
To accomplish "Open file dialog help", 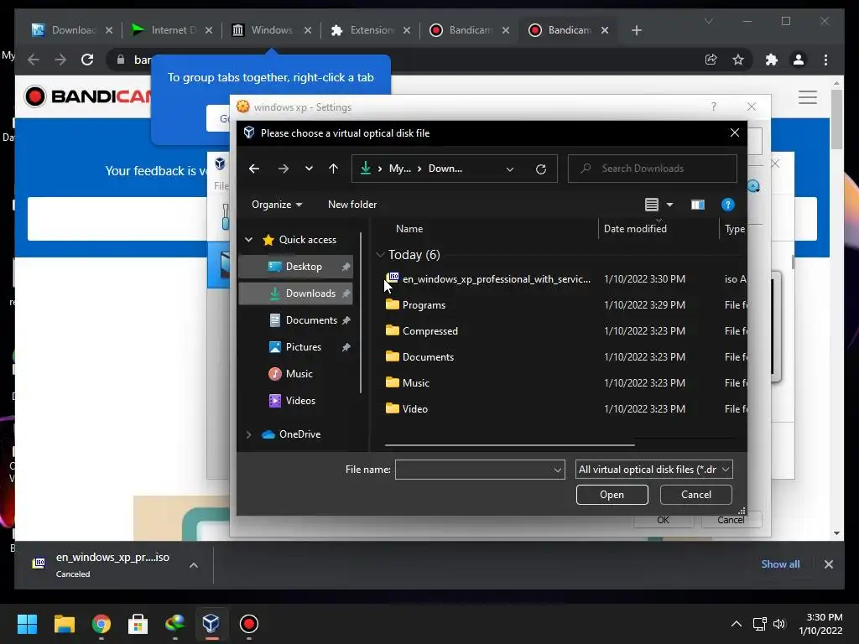I will click(727, 205).
